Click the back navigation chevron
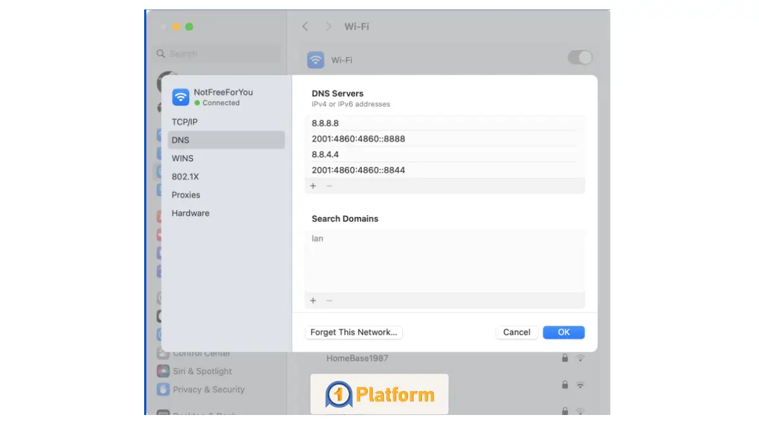Screen dimensions: 759x427 click(x=305, y=27)
